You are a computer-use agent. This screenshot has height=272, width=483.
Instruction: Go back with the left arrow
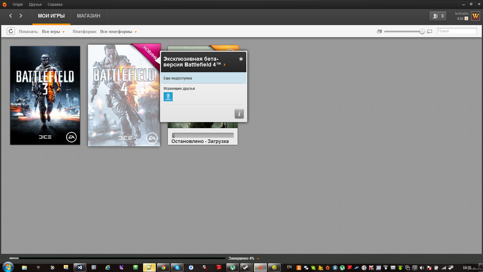pos(11,16)
